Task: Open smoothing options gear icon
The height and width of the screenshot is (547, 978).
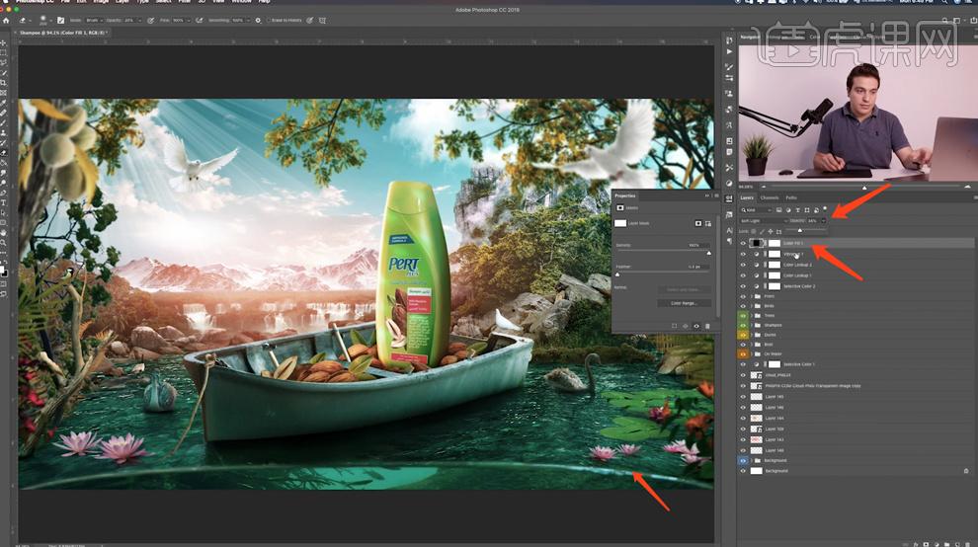Action: click(x=258, y=21)
